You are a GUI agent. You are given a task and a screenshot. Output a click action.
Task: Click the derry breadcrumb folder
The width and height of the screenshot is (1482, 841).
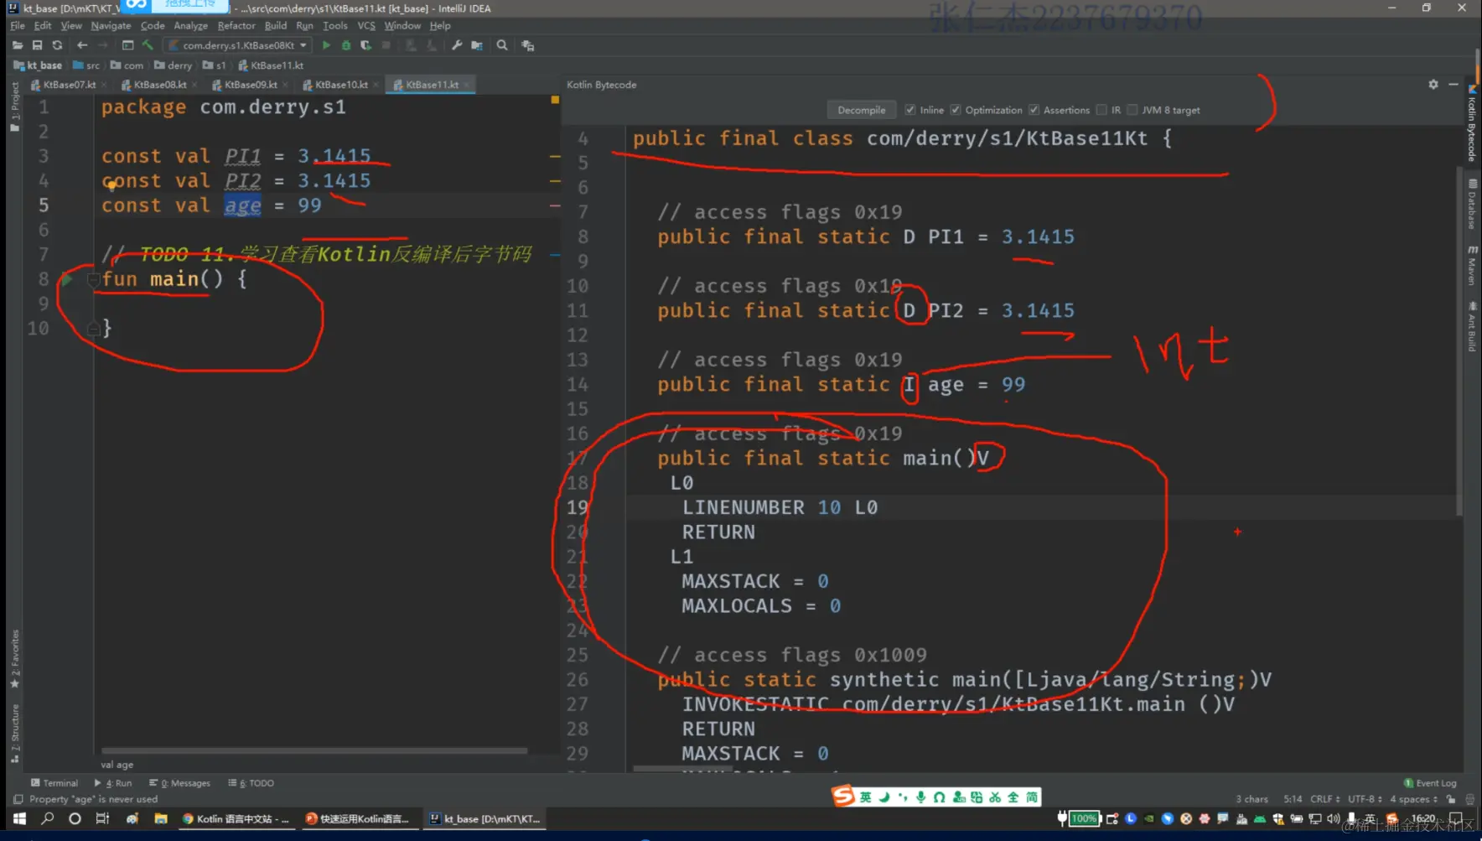coord(174,65)
